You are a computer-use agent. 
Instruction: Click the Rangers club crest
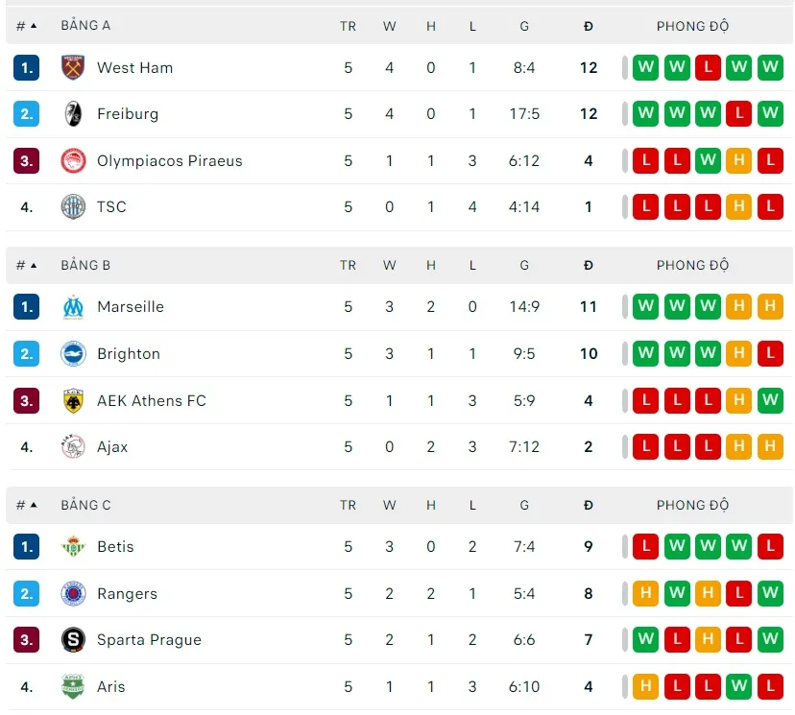(73, 594)
